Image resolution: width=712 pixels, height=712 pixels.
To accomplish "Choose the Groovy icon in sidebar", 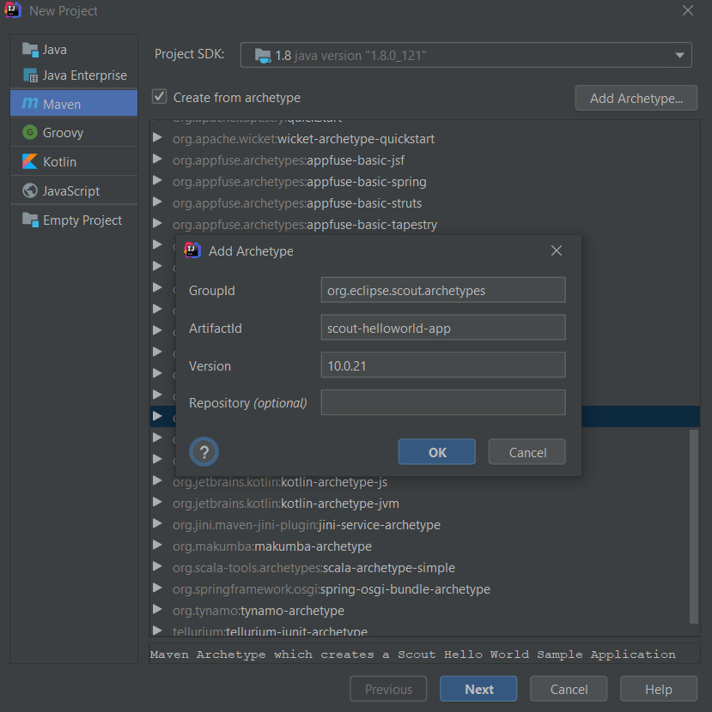I will pos(30,133).
